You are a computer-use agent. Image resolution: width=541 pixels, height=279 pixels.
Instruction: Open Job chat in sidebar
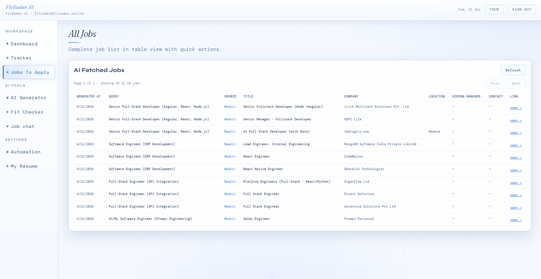(x=29, y=126)
